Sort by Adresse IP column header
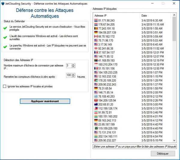This screenshot has height=160, width=180. click(x=117, y=16)
